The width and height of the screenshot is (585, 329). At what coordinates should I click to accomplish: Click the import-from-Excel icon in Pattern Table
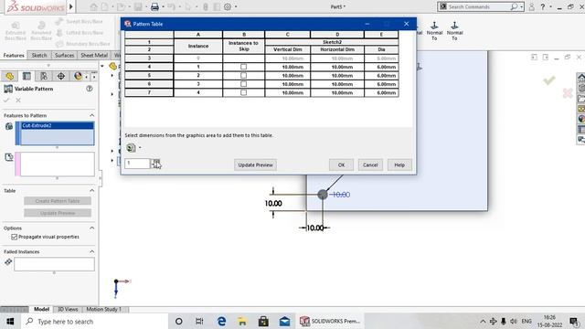coord(131,148)
